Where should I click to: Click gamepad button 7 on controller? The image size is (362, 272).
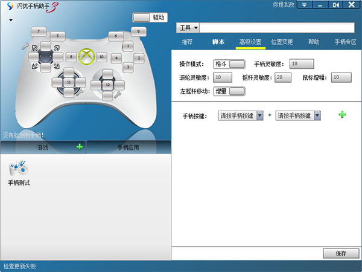pos(39,31)
